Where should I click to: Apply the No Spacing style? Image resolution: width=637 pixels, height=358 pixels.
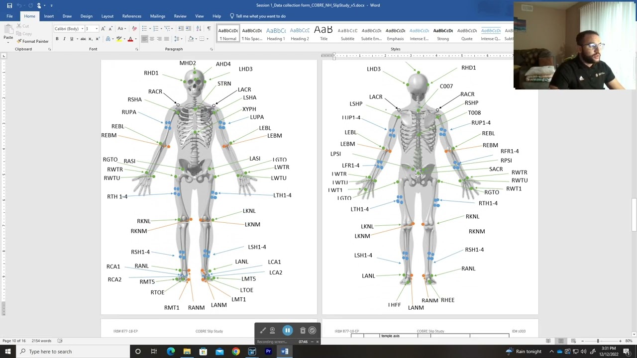tap(252, 34)
